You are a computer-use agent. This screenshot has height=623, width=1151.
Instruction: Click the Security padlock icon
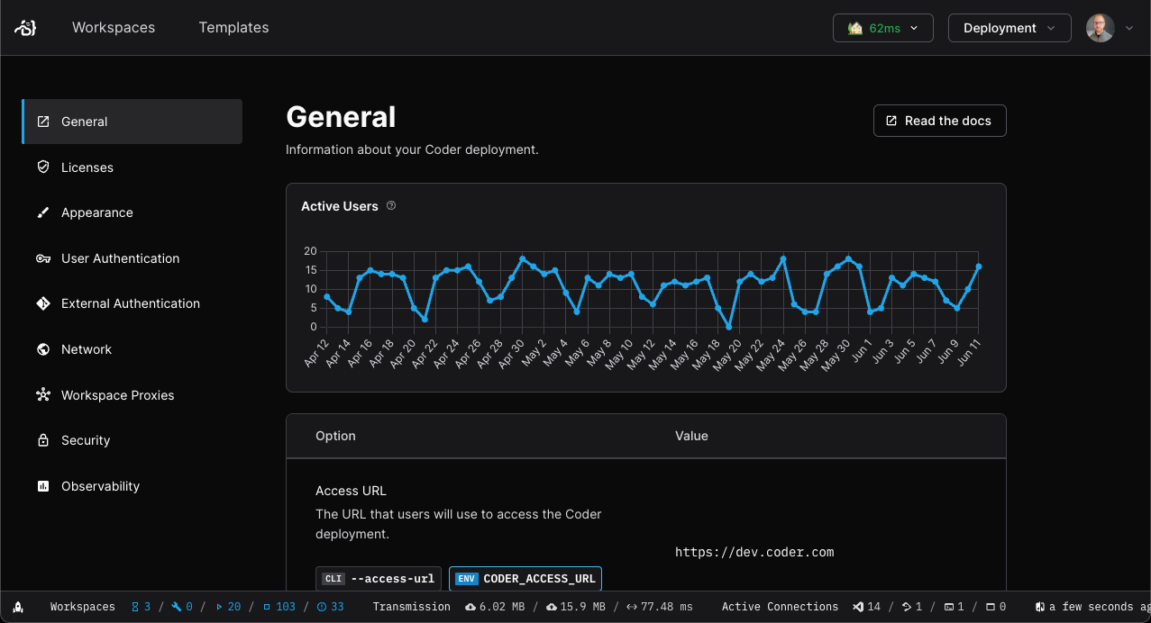pos(42,440)
